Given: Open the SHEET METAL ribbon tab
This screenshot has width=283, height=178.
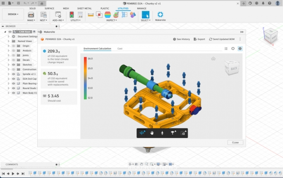Looking at the screenshot, I should [x=84, y=8].
